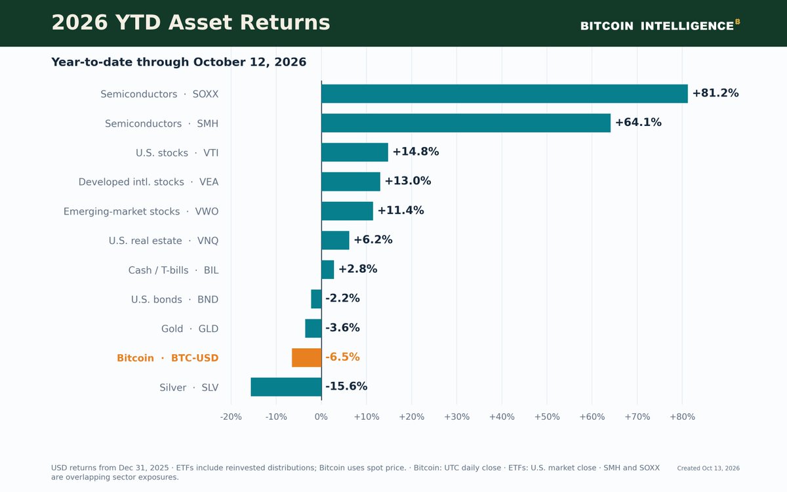Viewport: 787px width, 492px height.
Task: Click the SMH semiconductors bar
Action: click(x=466, y=123)
